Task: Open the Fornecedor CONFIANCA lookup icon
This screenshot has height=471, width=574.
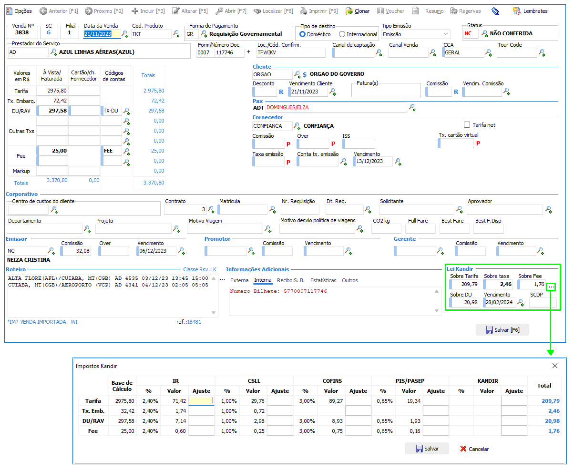Action: (297, 126)
